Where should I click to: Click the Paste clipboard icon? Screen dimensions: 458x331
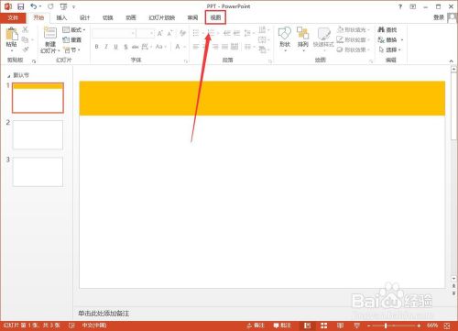(12, 34)
